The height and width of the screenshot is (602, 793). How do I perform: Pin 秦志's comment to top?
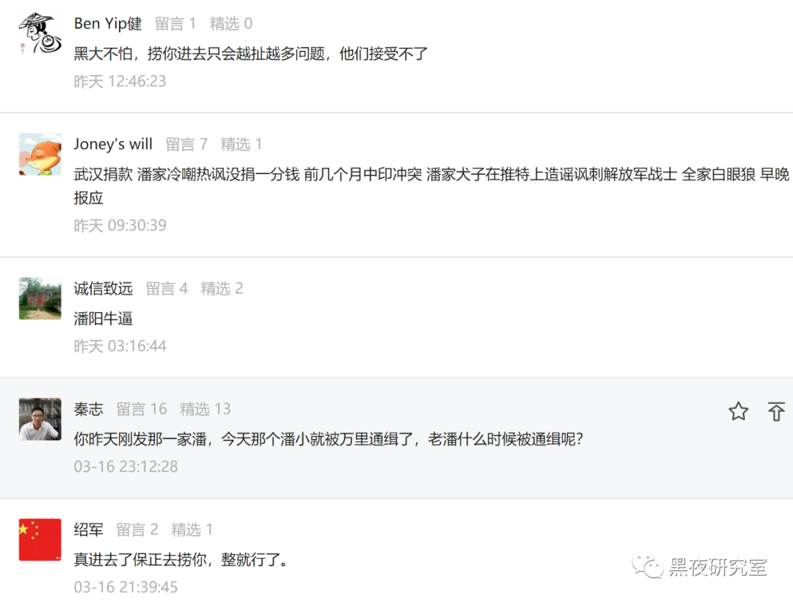coord(776,411)
